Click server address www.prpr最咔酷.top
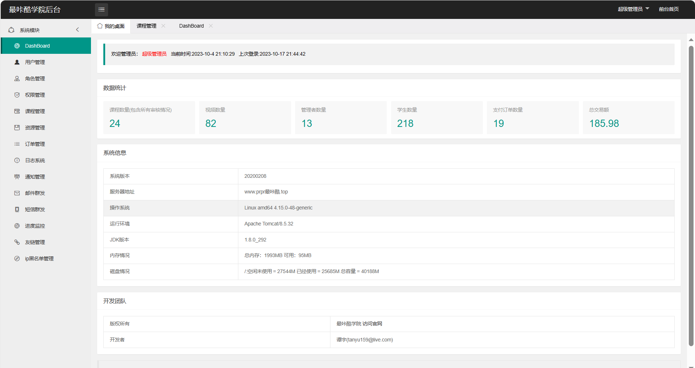Screen dimensions: 695x368 (x=266, y=192)
